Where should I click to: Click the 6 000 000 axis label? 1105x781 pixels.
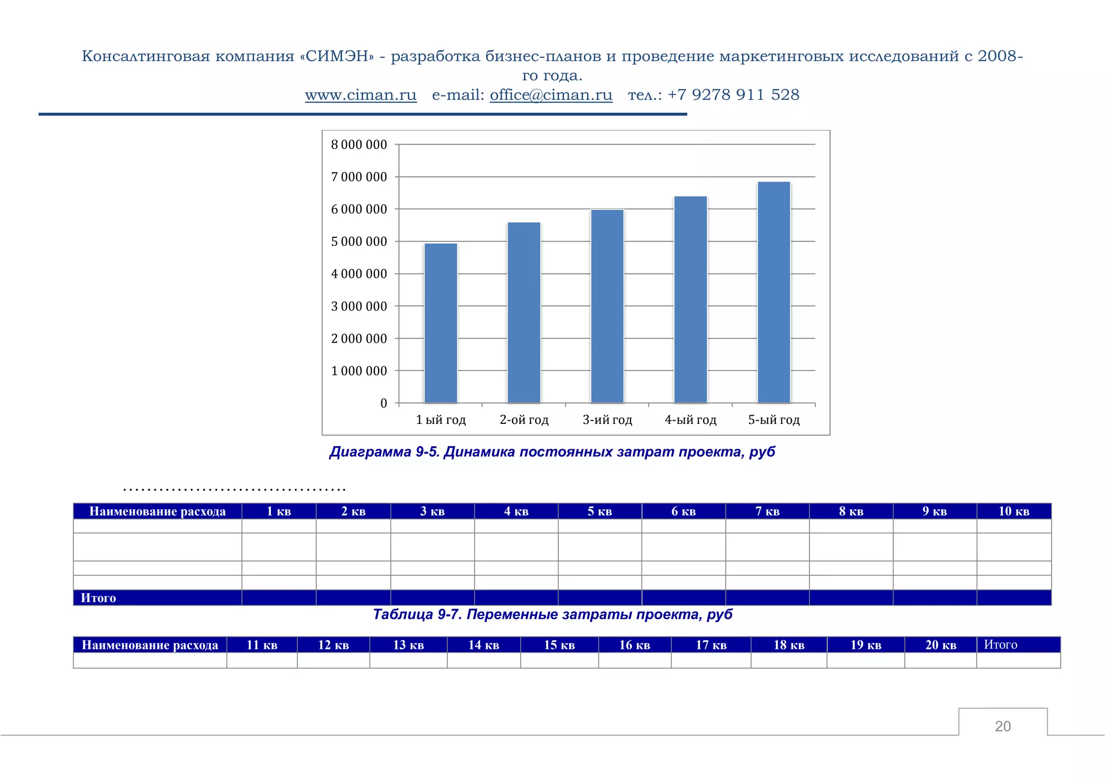[359, 209]
